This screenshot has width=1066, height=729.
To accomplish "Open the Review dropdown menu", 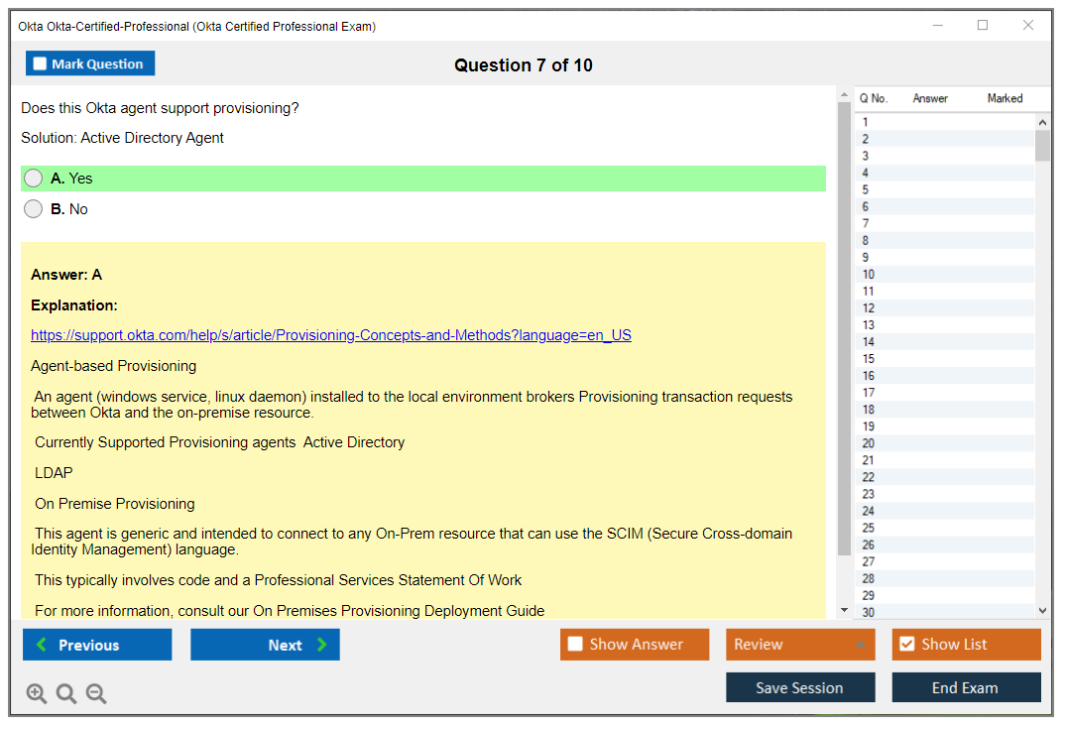I will [x=800, y=645].
